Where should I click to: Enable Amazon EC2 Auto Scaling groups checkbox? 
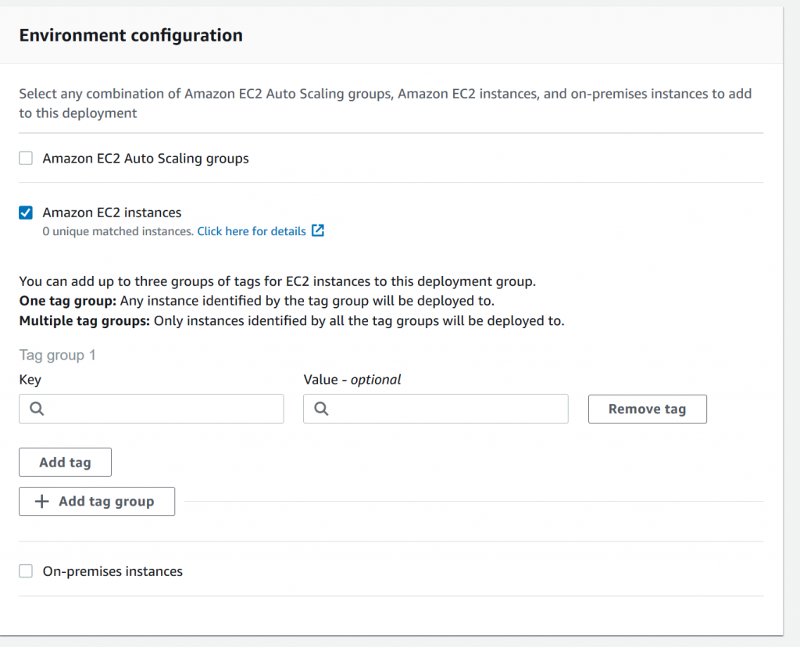click(26, 158)
